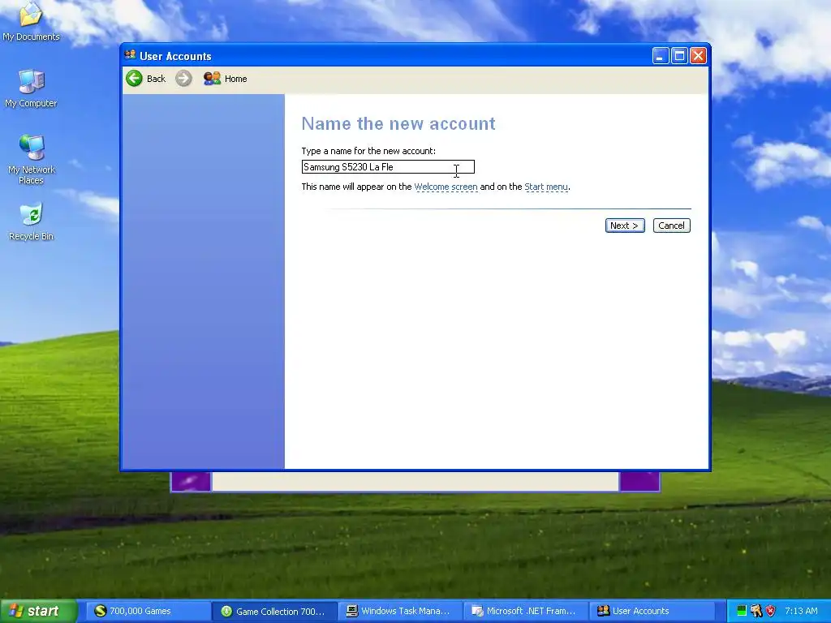
Task: Open My Documents desktop icon
Action: click(x=31, y=22)
